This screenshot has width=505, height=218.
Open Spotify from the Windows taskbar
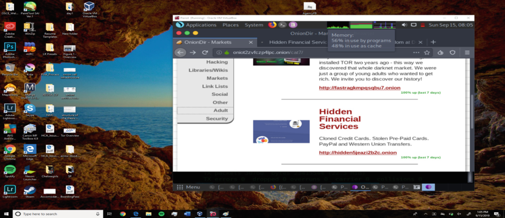click(x=161, y=214)
